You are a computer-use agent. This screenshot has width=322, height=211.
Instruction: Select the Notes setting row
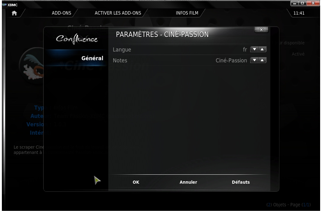click(190, 60)
